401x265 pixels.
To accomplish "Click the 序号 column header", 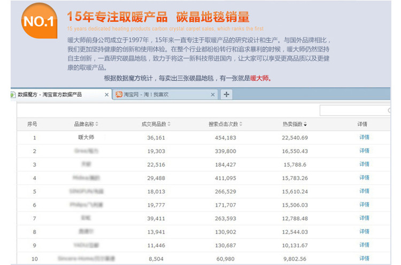I will pyautogui.click(x=32, y=124).
